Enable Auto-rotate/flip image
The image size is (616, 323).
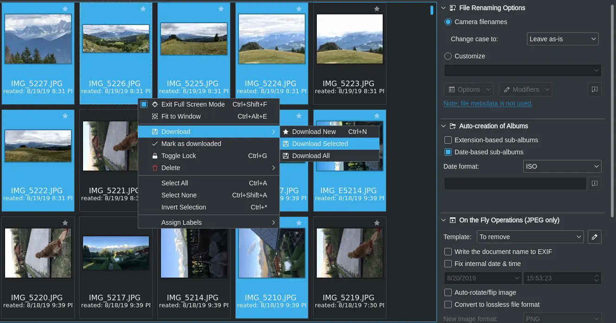(448, 292)
